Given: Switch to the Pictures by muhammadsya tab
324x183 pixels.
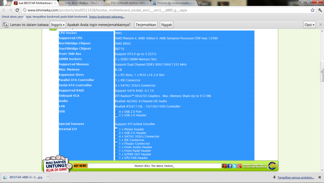Looking at the screenshot, I should tap(174, 3).
